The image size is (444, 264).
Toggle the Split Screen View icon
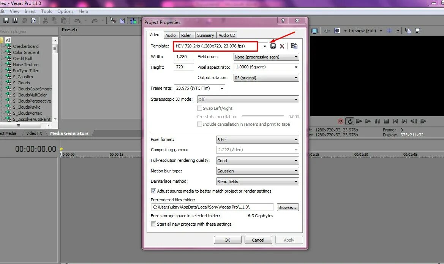point(337,31)
